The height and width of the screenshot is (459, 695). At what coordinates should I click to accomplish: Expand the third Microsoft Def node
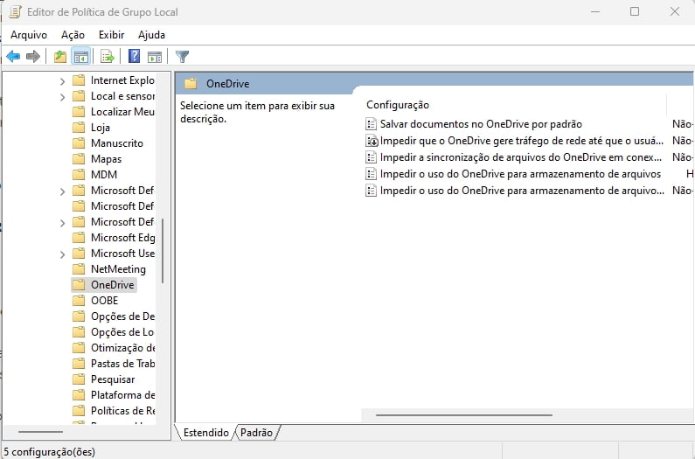(x=62, y=223)
